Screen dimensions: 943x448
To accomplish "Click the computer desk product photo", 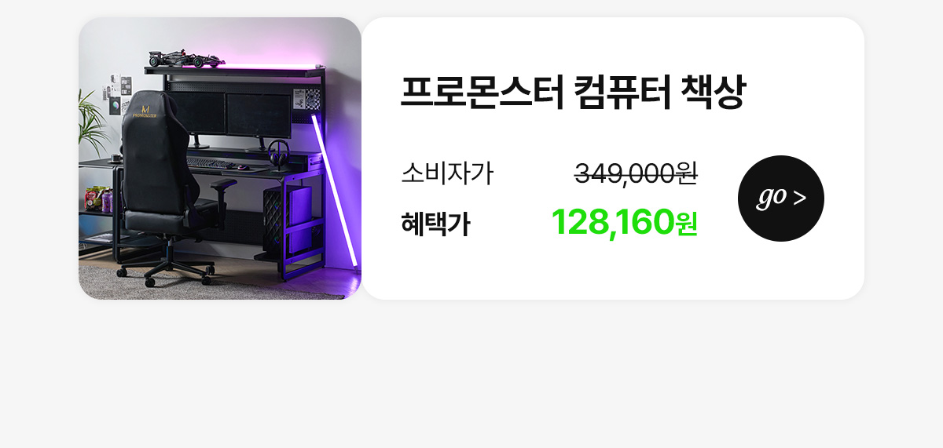I will [220, 158].
